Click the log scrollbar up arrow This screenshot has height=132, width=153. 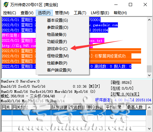tap(149, 20)
